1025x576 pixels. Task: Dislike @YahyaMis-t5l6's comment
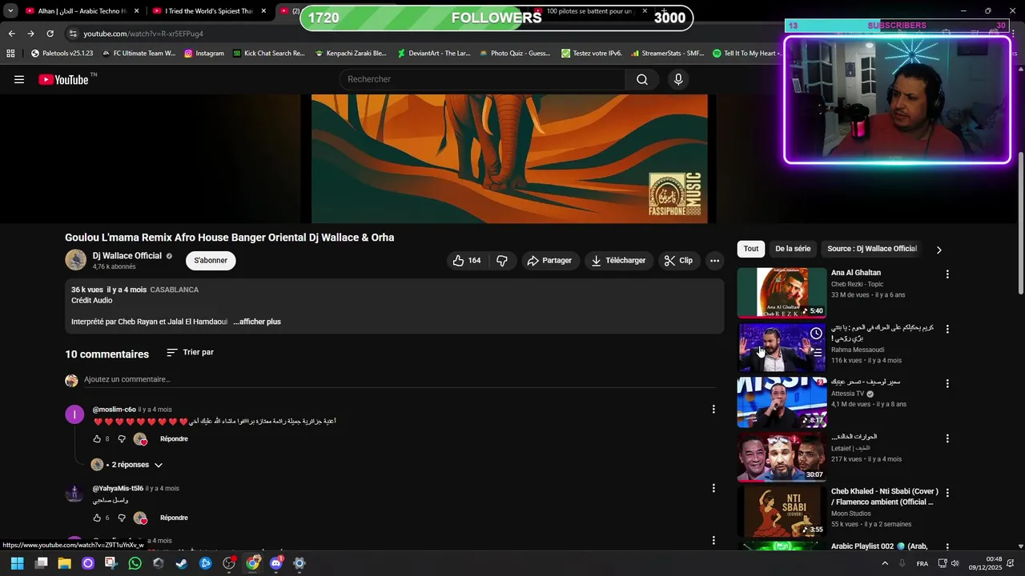[x=122, y=518]
